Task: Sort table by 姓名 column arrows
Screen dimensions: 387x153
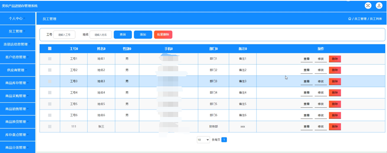Action: click(105, 49)
